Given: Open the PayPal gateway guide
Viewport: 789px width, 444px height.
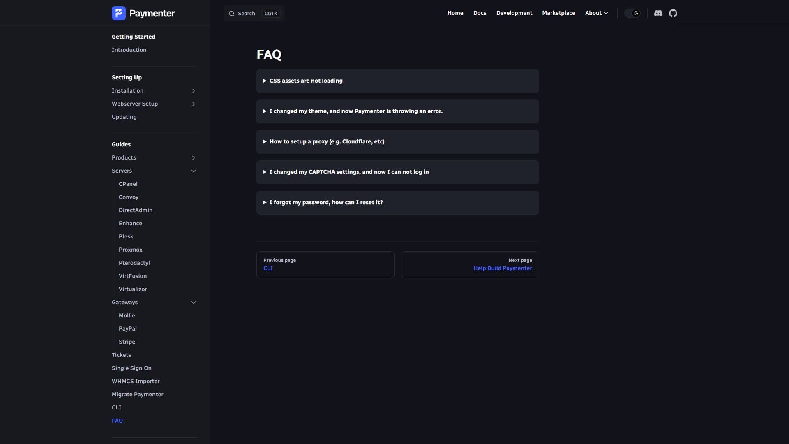Looking at the screenshot, I should [128, 328].
